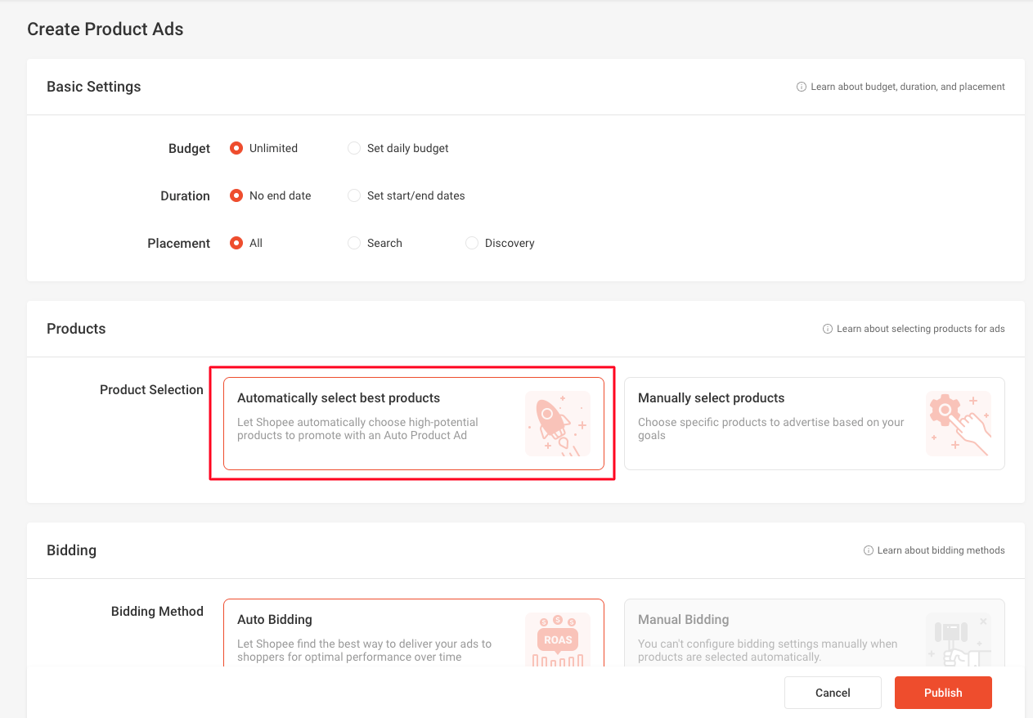Click the gear-and-hand icon in Manually select card
Viewport: 1033px width, 718px height.
click(x=959, y=424)
